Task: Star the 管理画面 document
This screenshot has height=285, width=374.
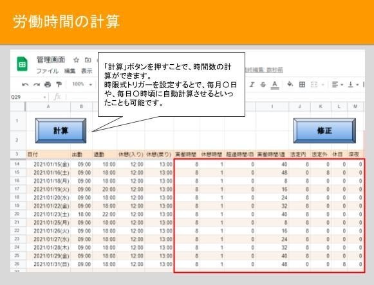Action: (76, 60)
